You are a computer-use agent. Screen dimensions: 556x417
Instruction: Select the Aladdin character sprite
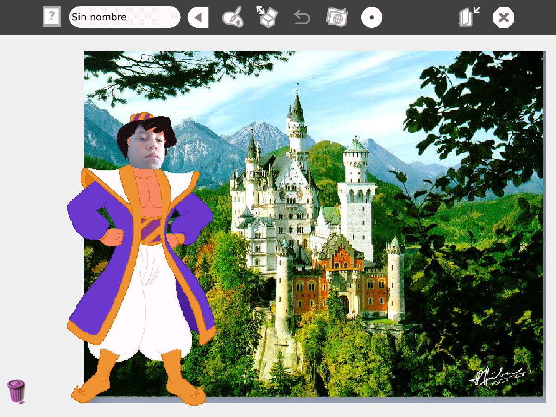point(141,259)
